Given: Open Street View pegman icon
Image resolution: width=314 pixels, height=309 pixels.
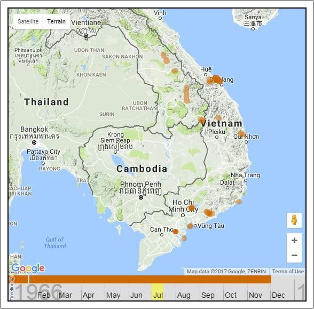Looking at the screenshot, I should coord(294,220).
